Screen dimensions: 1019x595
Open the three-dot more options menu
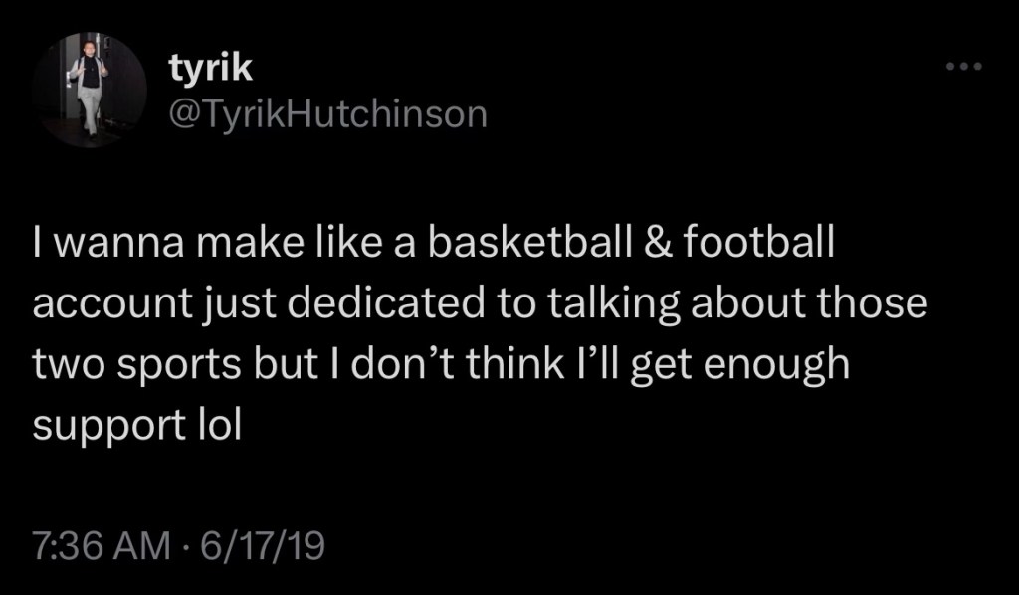pyautogui.click(x=964, y=68)
